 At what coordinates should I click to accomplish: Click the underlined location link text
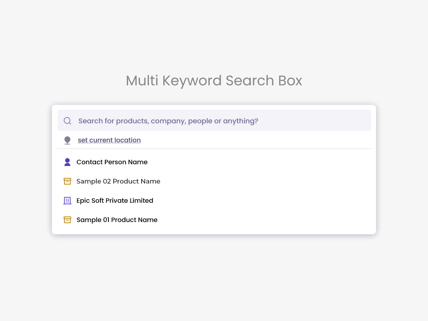tap(109, 140)
